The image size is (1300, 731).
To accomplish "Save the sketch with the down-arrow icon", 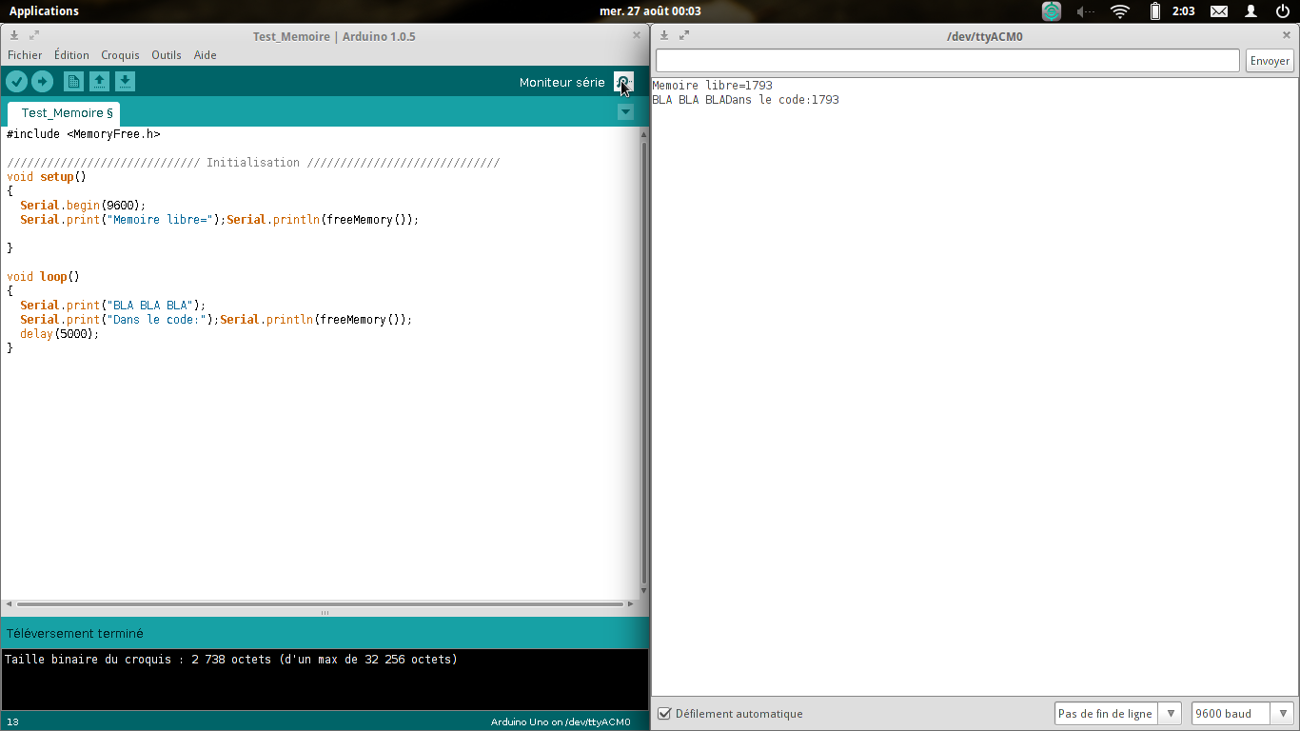I will coord(126,82).
